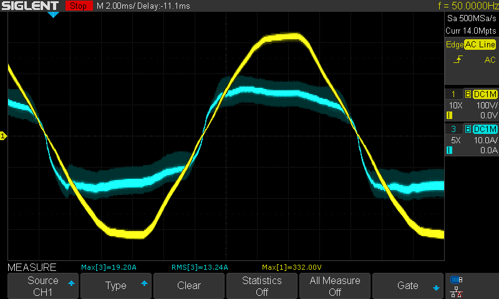Click the blue arrow on Type softkey
This screenshot has width=499, height=299.
[x=144, y=283]
